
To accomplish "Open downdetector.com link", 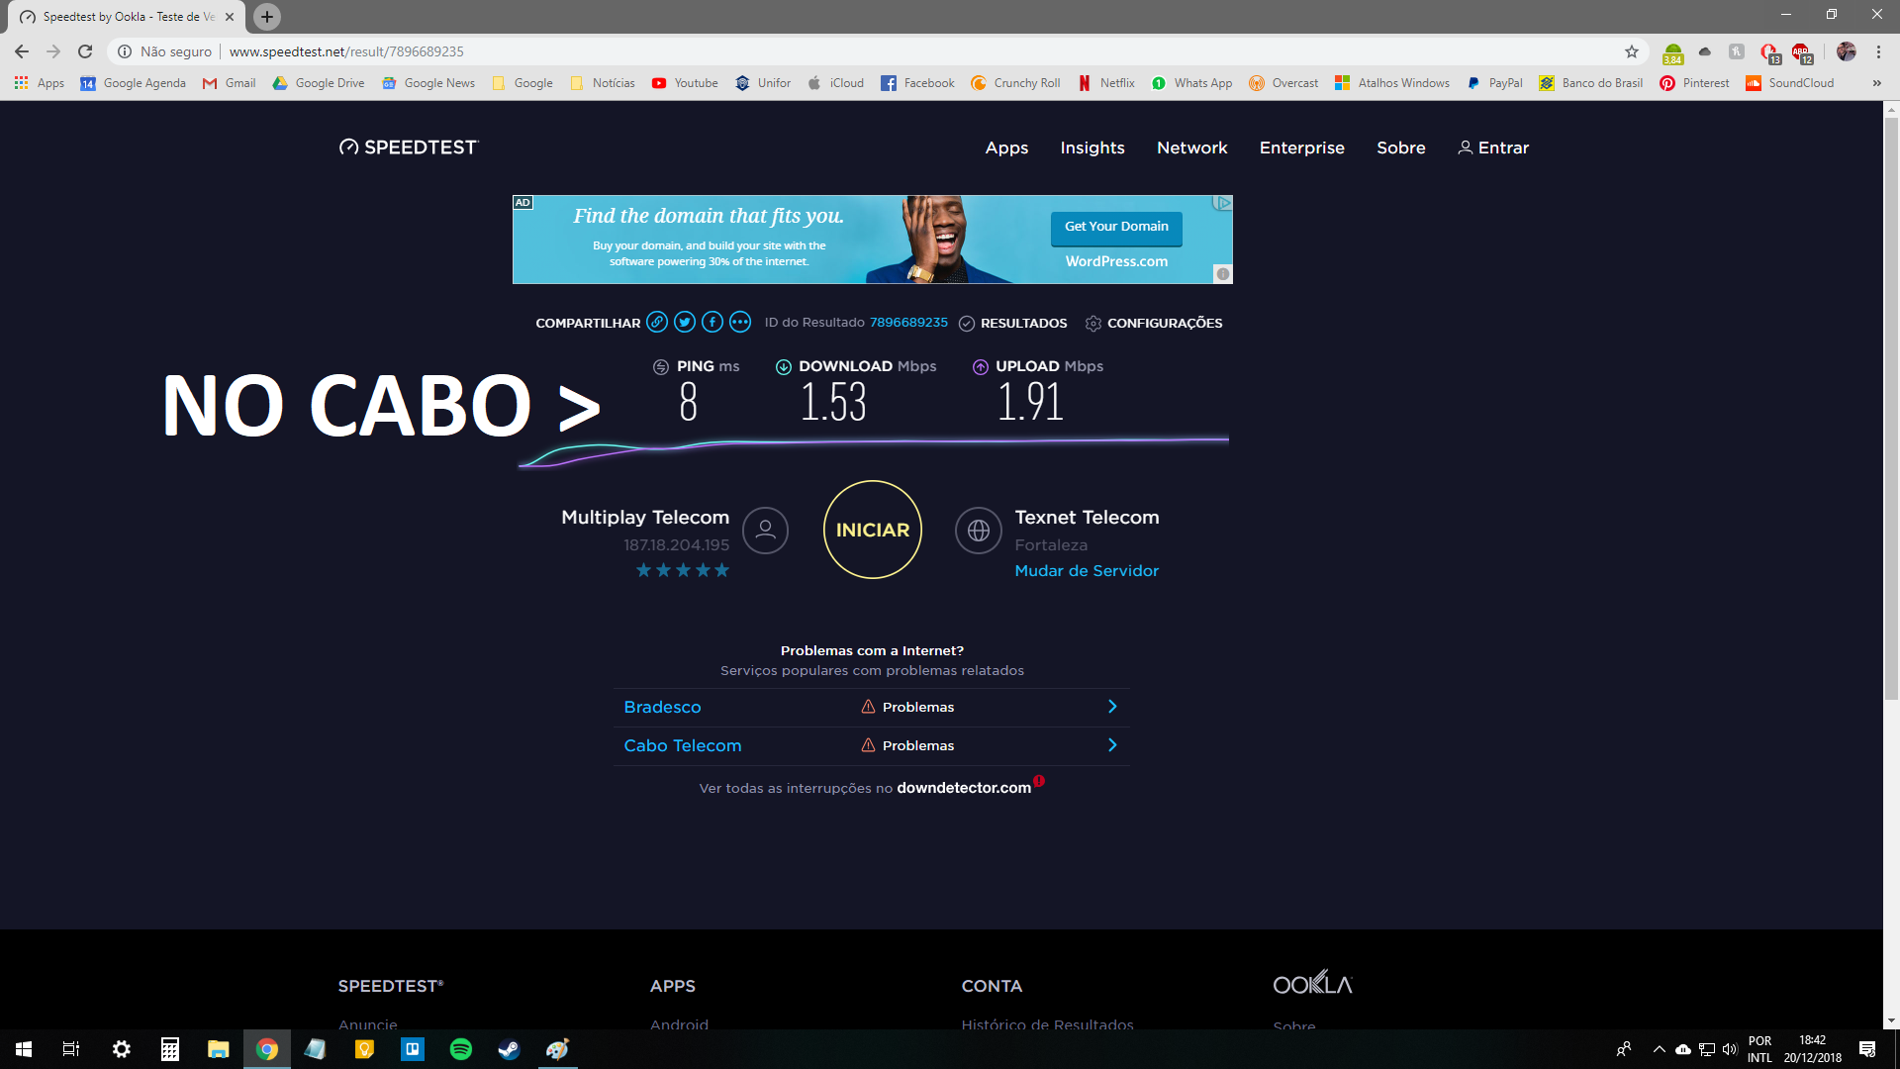I will tap(964, 788).
